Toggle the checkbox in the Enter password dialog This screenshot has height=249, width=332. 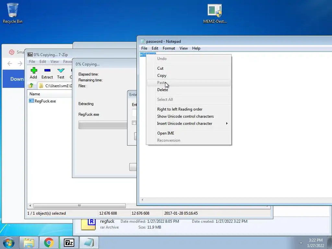(134, 123)
